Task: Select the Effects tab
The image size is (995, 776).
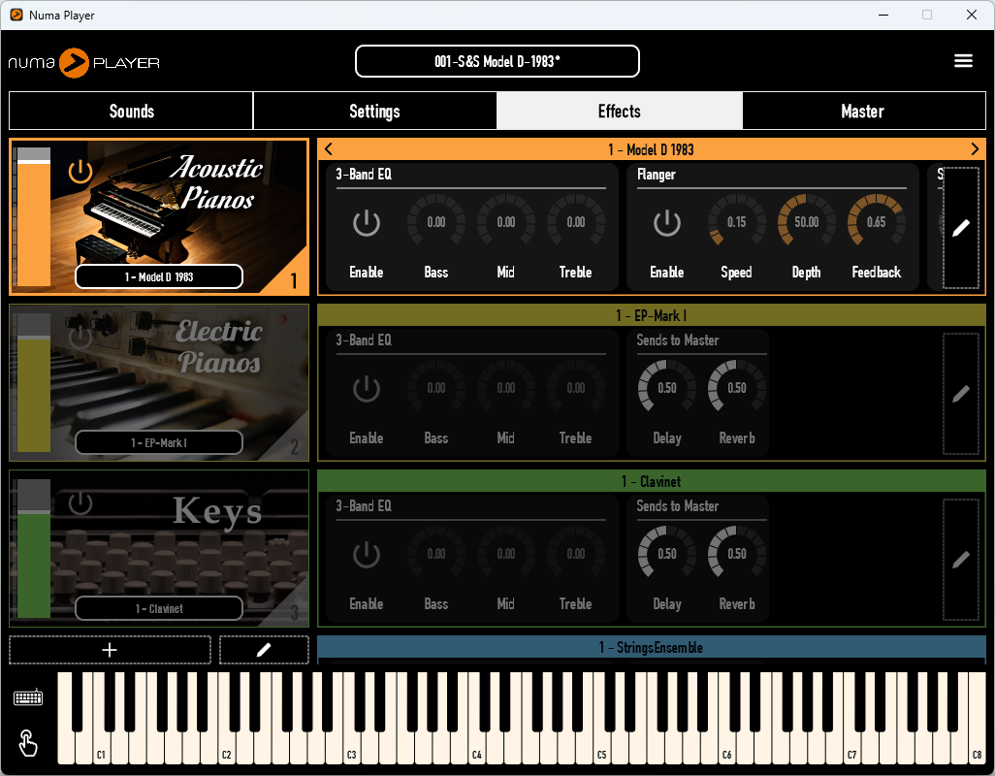Action: point(620,111)
